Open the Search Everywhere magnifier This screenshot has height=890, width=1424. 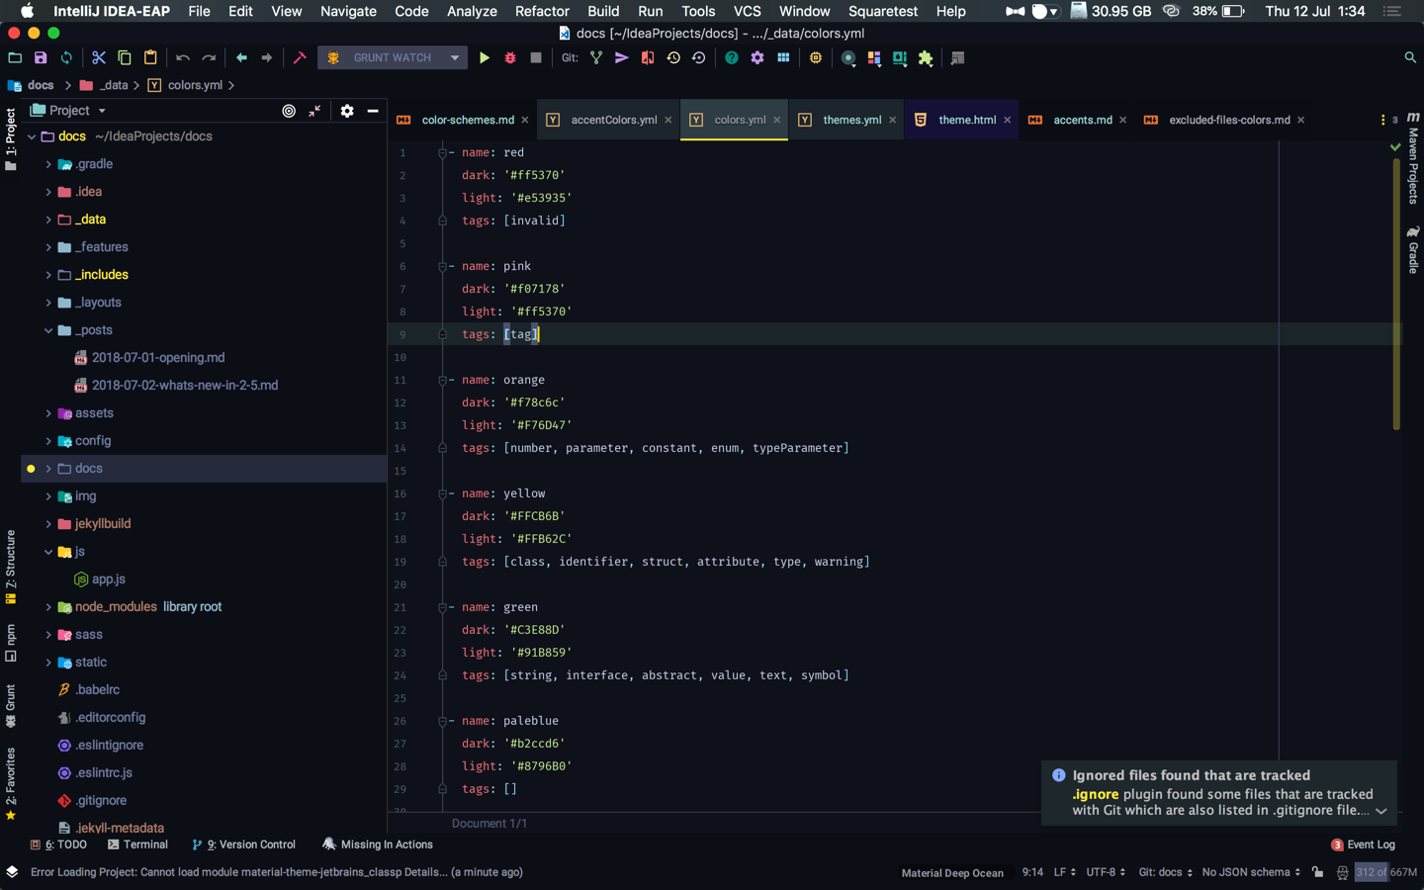[x=1410, y=57]
